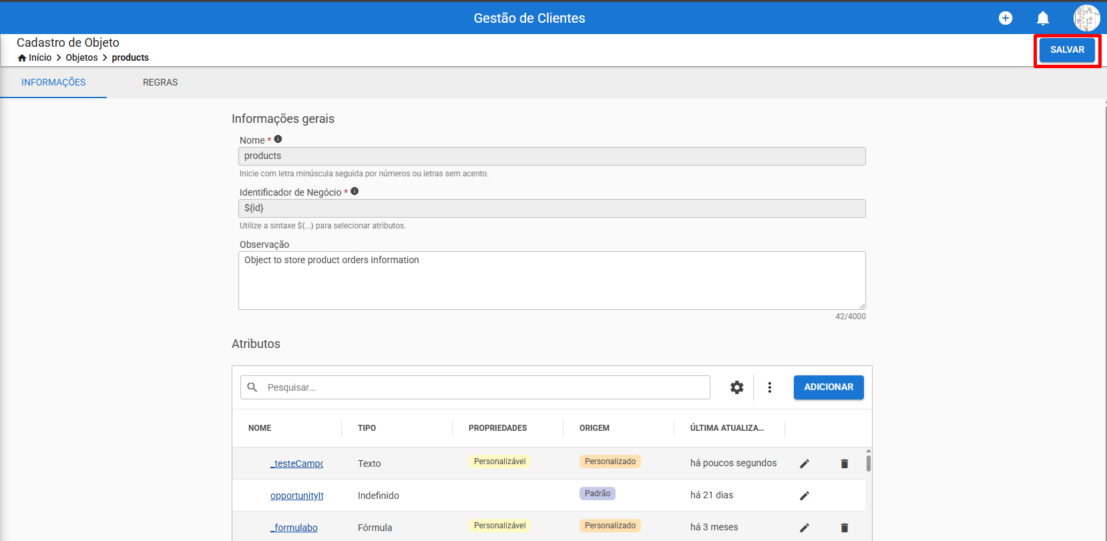The image size is (1107, 541).
Task: Edit the _formulabo attribute with pencil
Action: 805,528
